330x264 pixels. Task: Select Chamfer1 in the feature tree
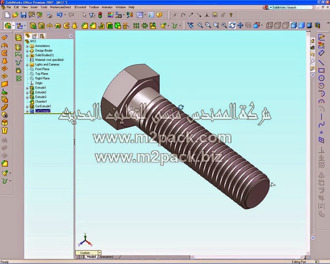(x=41, y=102)
